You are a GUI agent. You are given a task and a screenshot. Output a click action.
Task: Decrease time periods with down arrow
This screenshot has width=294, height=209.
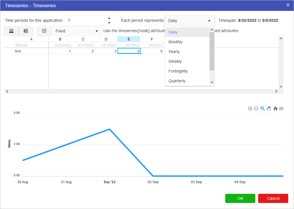[109, 23]
